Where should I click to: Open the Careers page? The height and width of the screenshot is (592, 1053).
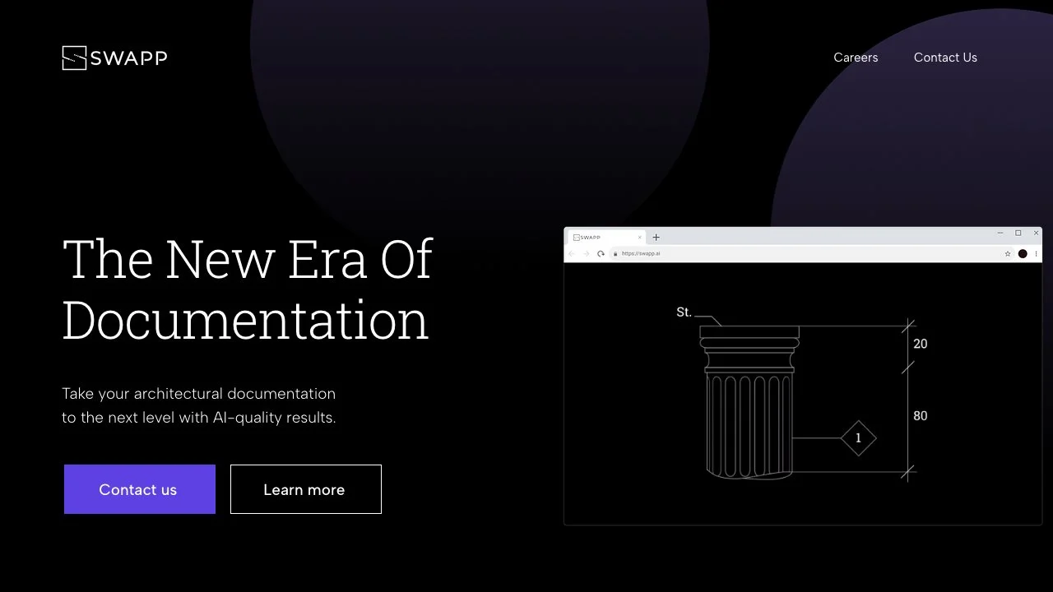click(x=856, y=58)
